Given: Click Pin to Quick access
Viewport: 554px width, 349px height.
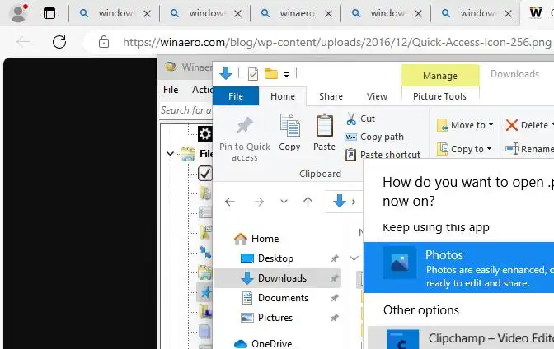Looking at the screenshot, I should pos(245,138).
